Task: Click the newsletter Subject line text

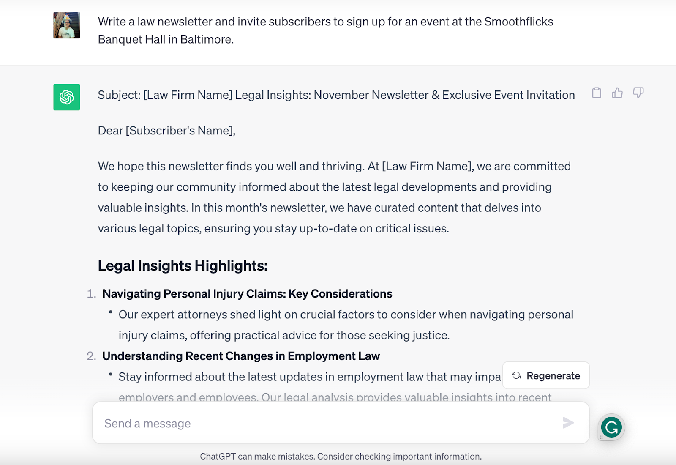Action: click(x=336, y=95)
